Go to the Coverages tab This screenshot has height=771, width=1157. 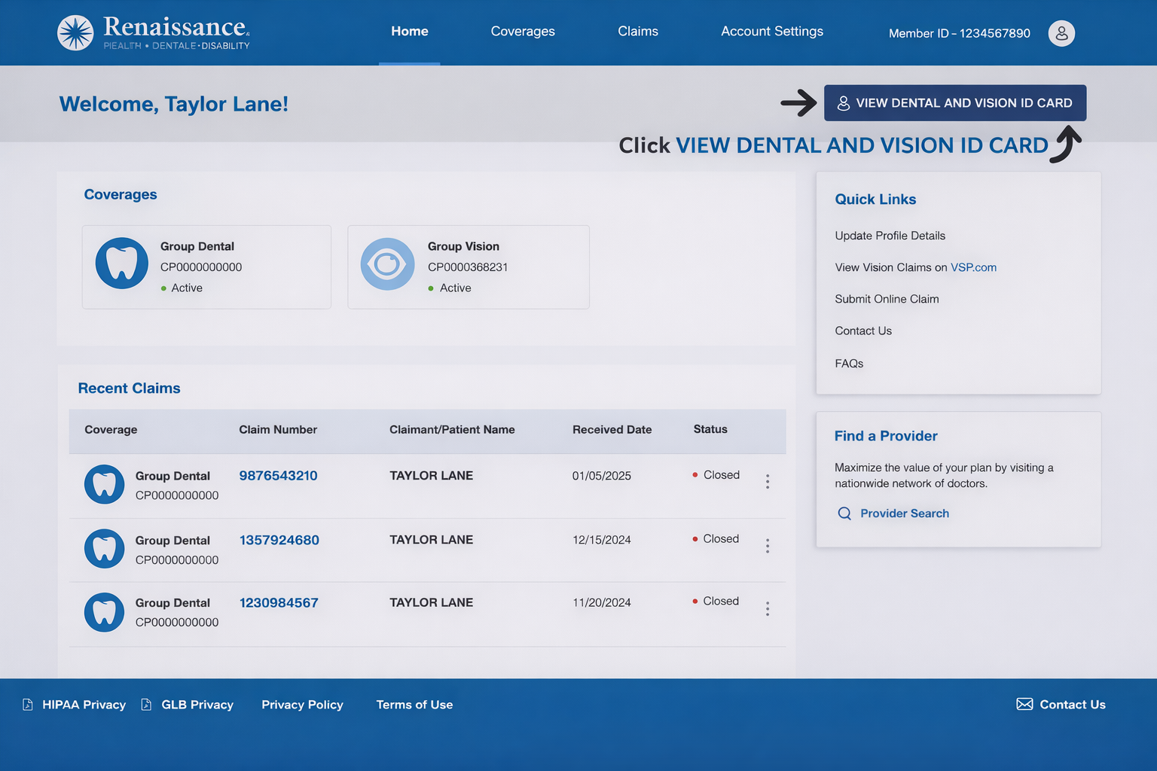pos(523,32)
